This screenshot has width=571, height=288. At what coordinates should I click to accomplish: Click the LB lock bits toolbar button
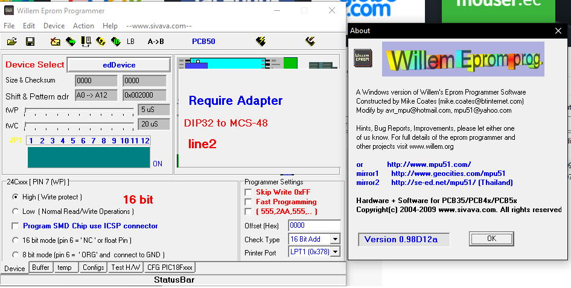[131, 42]
